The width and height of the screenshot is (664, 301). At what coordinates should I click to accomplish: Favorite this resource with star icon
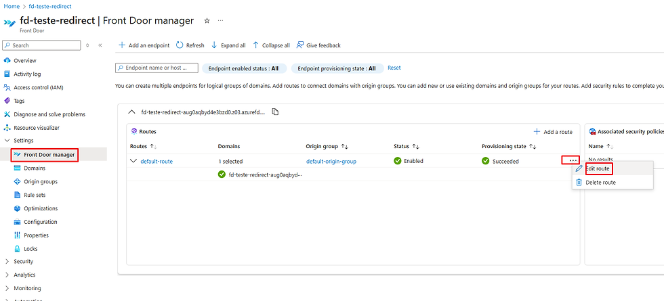207,21
